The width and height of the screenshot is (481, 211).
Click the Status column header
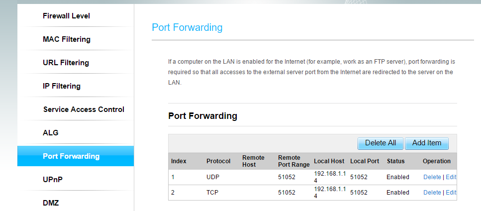[x=395, y=161]
